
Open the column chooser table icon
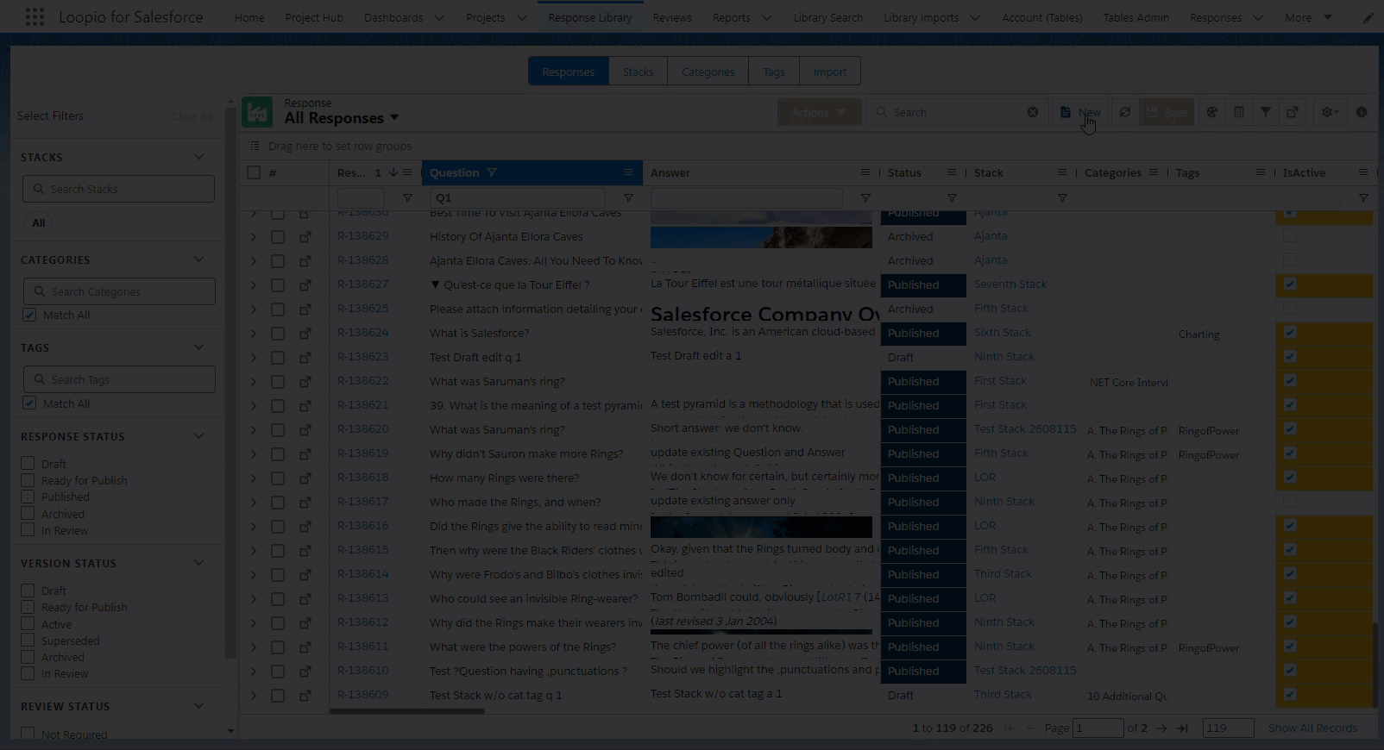point(1239,112)
